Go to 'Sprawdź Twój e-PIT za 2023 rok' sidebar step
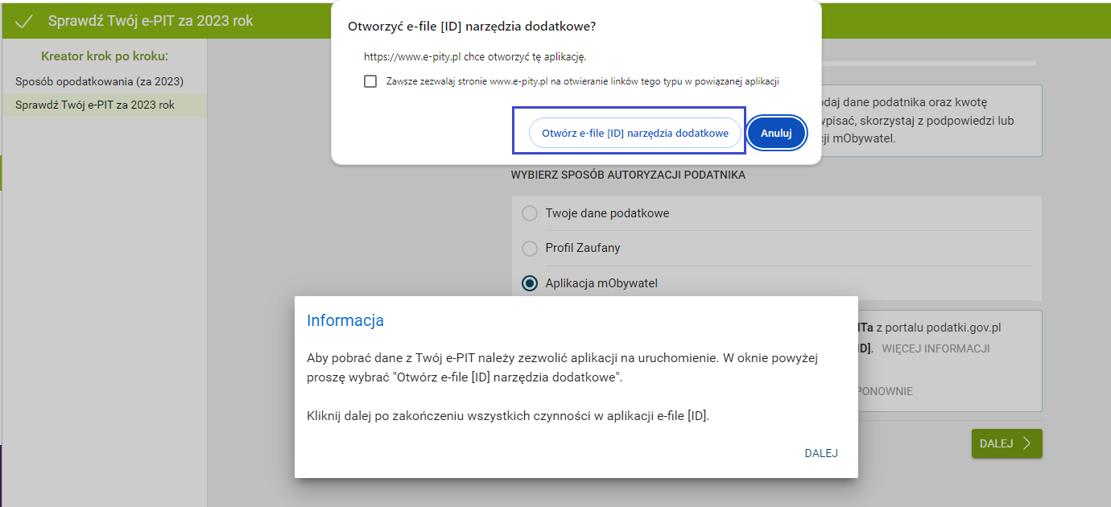 pos(95,105)
